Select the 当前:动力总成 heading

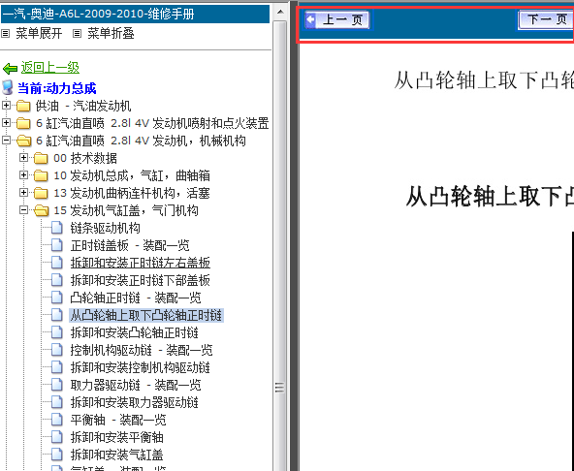click(x=57, y=88)
